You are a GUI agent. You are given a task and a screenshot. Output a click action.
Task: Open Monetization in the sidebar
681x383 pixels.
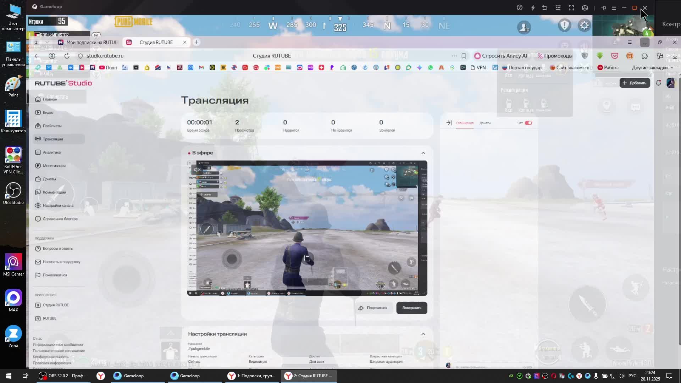click(54, 166)
